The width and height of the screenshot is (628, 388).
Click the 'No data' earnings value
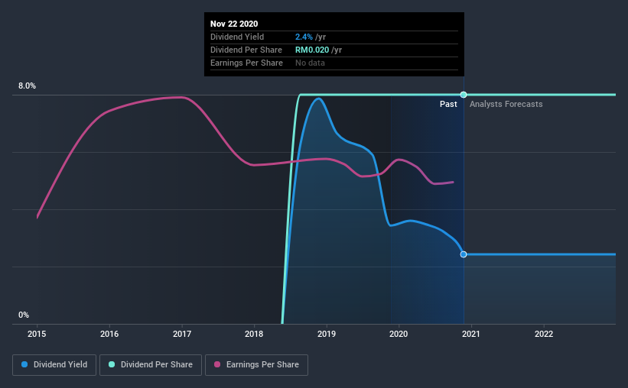tap(310, 63)
